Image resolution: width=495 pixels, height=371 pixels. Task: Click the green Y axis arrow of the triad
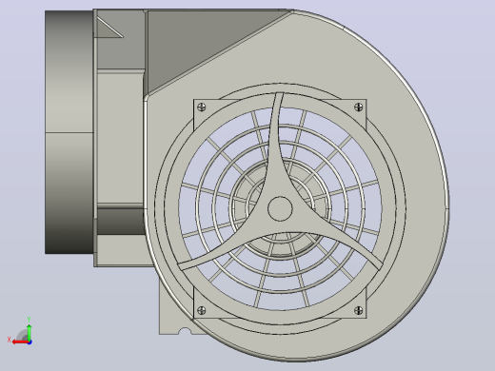tap(29, 332)
